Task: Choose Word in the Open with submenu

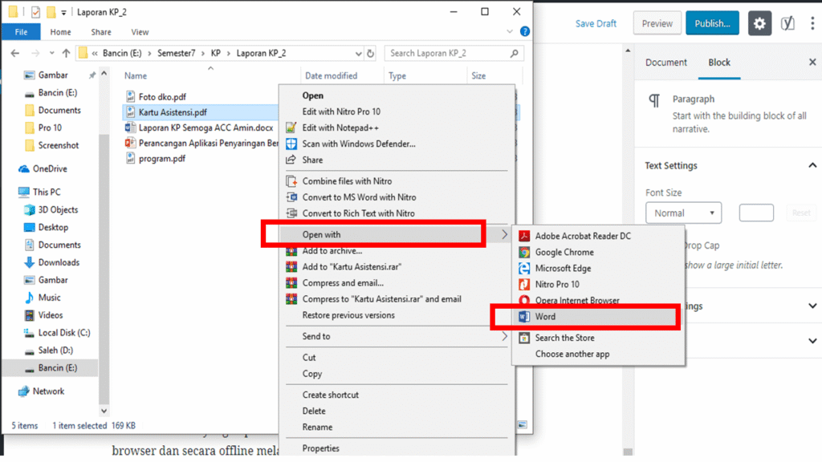Action: click(x=546, y=317)
